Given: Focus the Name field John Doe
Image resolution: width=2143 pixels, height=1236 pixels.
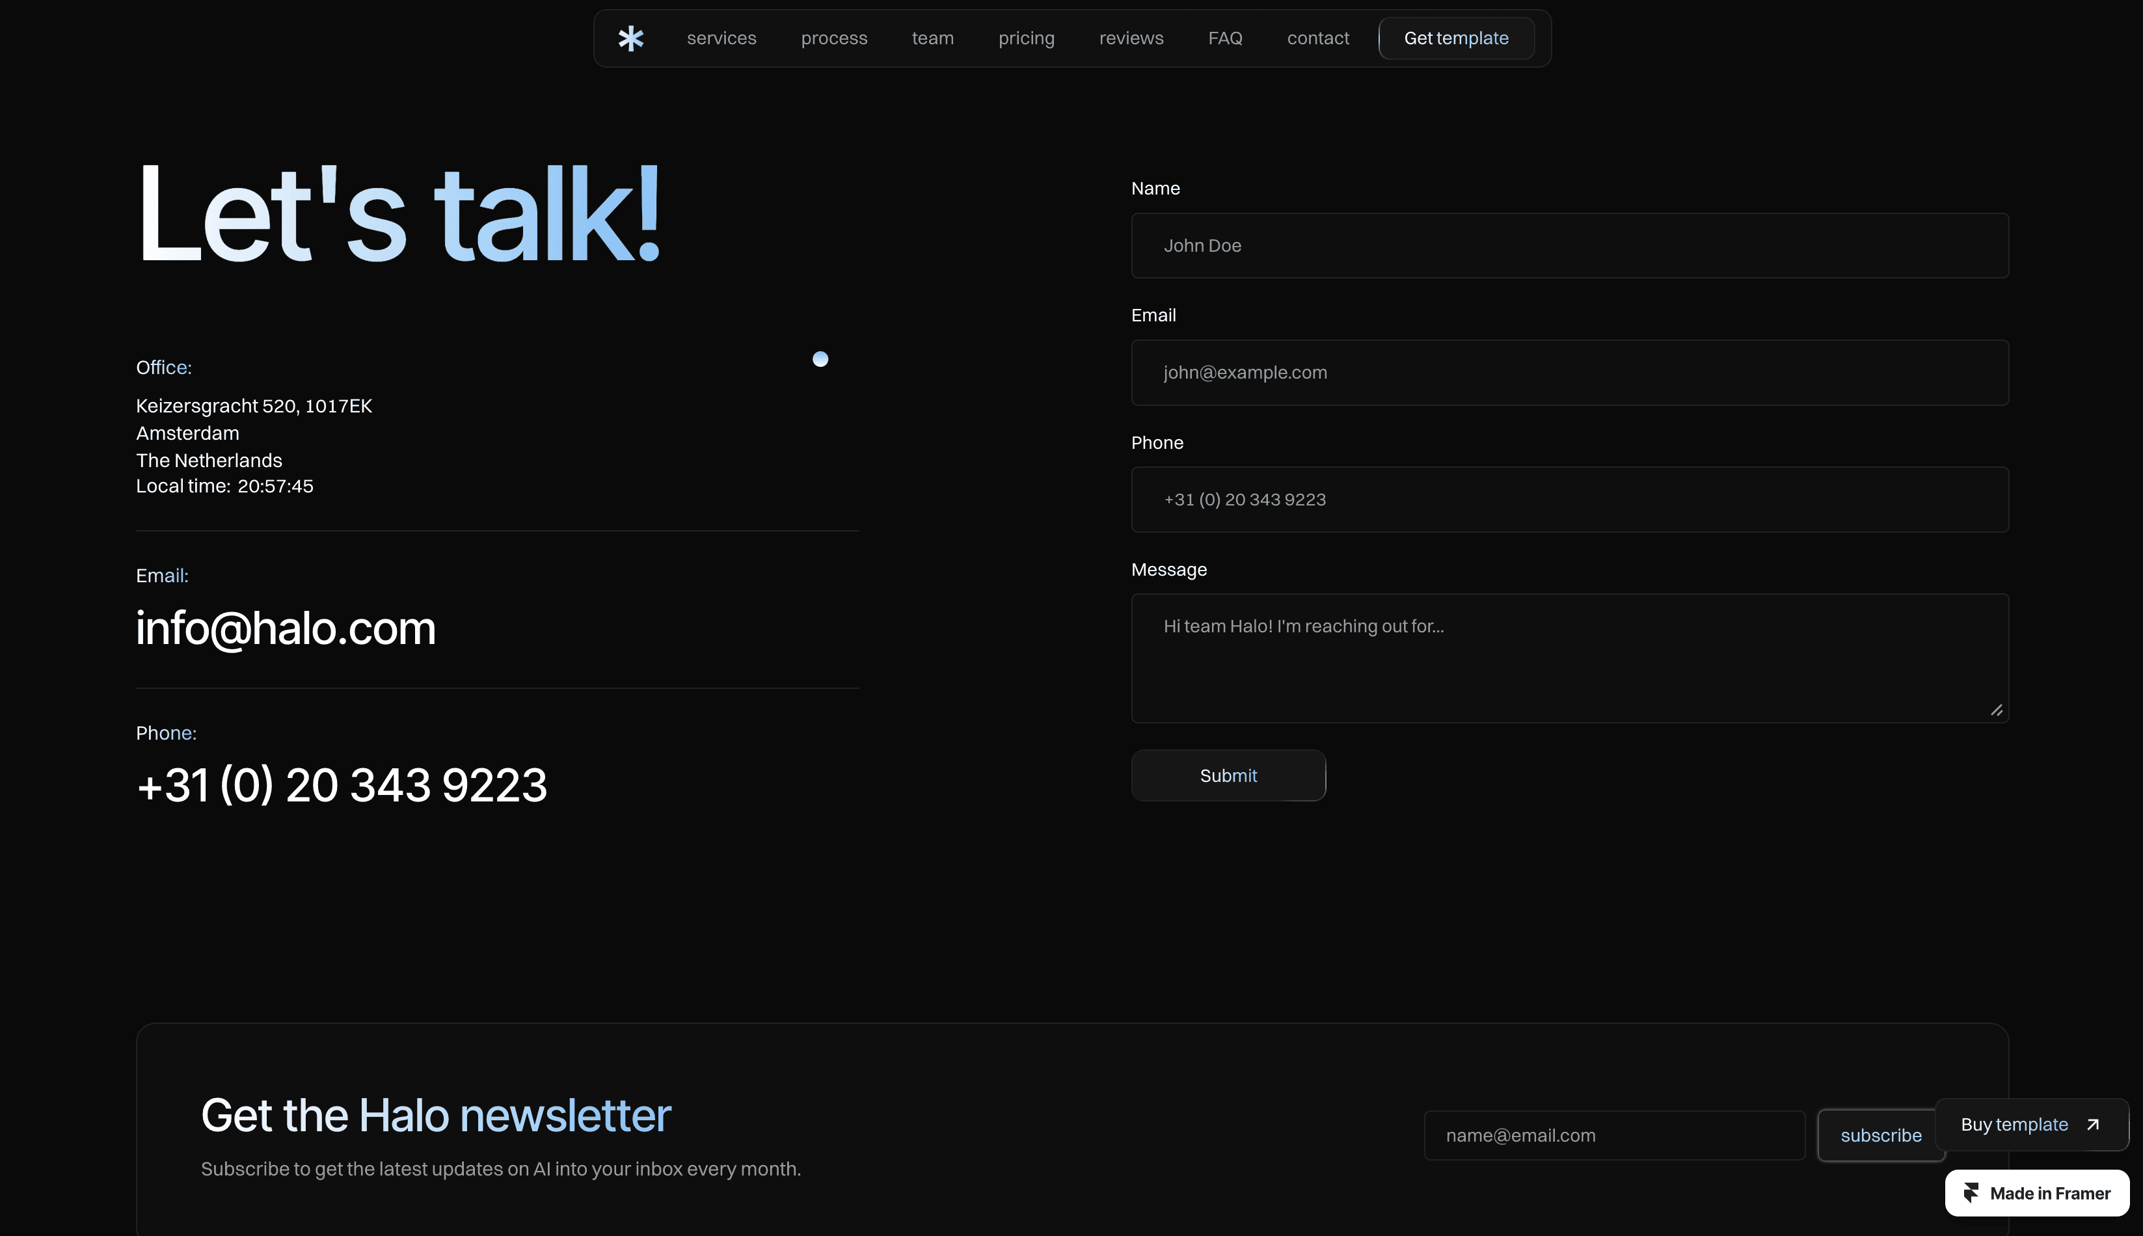Looking at the screenshot, I should click(1569, 245).
